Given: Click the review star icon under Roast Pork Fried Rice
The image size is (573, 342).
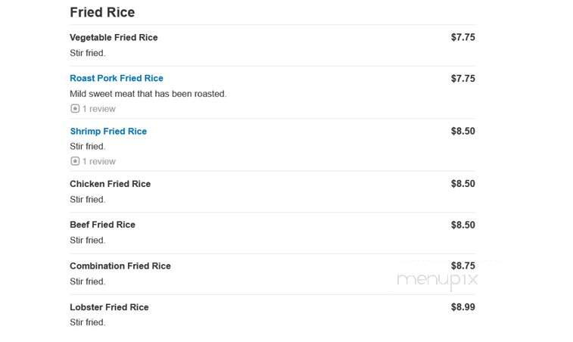Looking at the screenshot, I should click(75, 108).
